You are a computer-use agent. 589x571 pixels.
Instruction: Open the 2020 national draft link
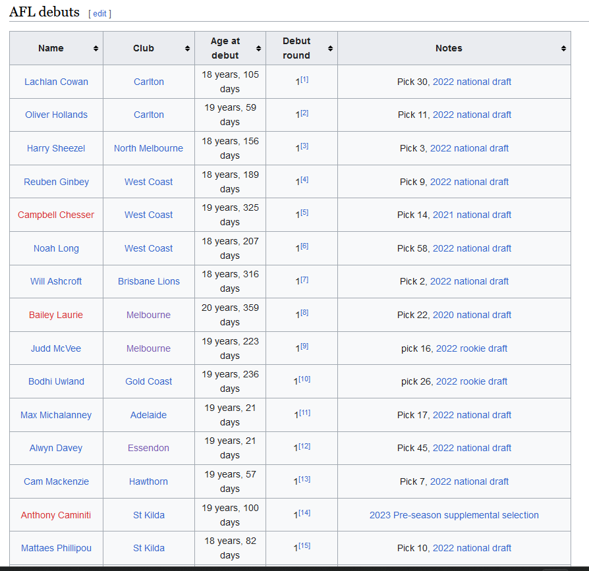472,315
